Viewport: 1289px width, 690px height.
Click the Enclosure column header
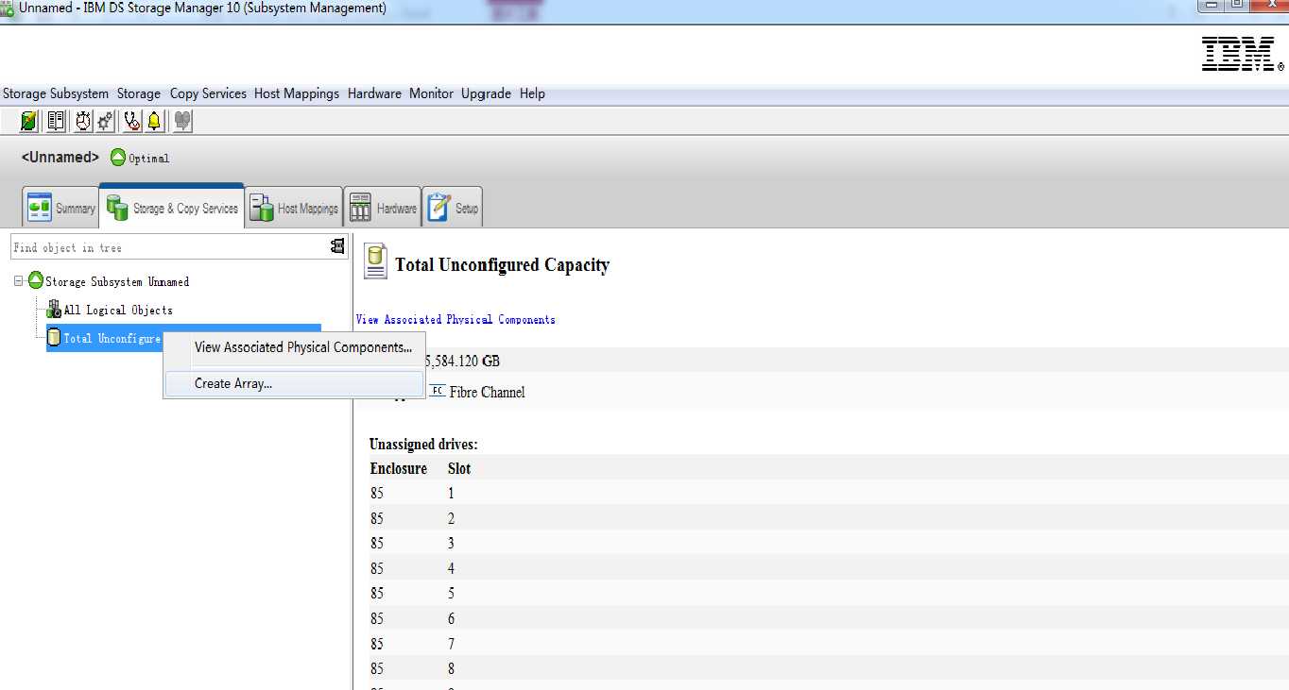398,468
